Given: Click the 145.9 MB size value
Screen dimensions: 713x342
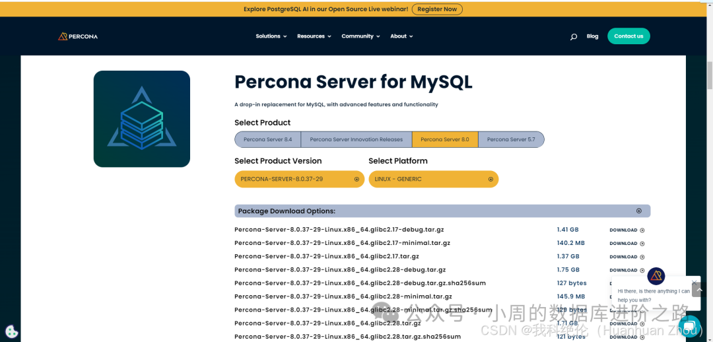Looking at the screenshot, I should pyautogui.click(x=570, y=296).
